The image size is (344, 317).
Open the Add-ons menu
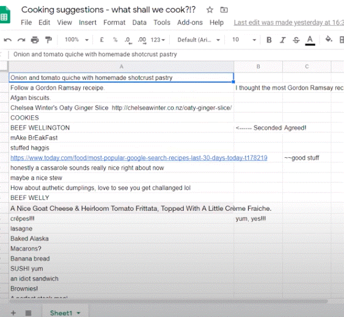[190, 23]
